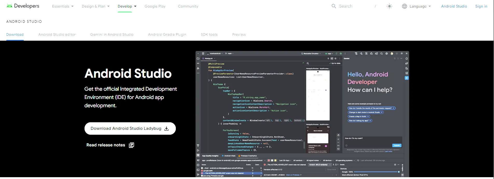The image size is (494, 179).
Task: Open the Language selector dropdown
Action: point(416,6)
